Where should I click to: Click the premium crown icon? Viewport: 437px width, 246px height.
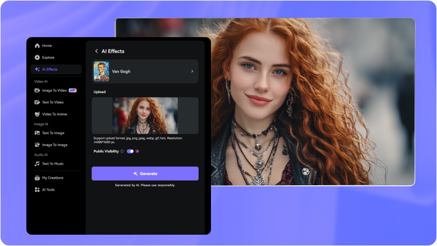[x=137, y=151]
